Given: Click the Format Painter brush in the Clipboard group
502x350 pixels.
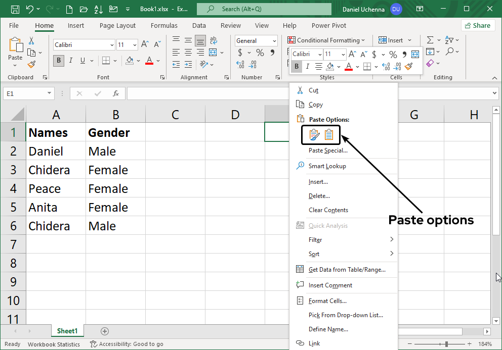Looking at the screenshot, I should click(31, 64).
